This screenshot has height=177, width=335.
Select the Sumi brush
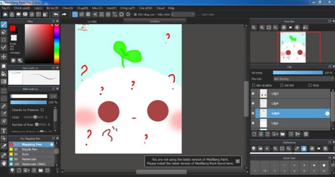pyautogui.click(x=31, y=154)
